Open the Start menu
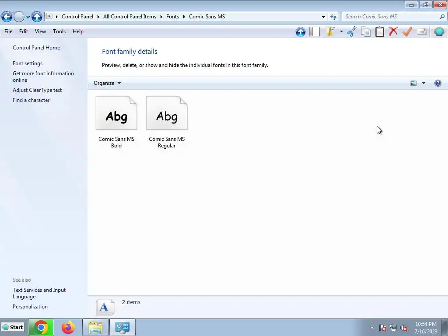The height and width of the screenshot is (336, 448). tap(13, 327)
